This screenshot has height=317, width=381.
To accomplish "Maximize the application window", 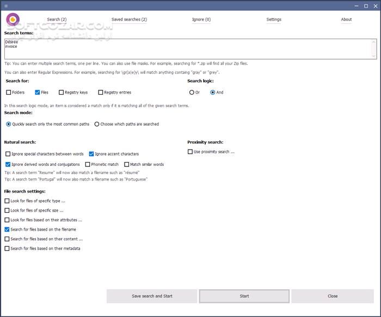I will pos(366,6).
